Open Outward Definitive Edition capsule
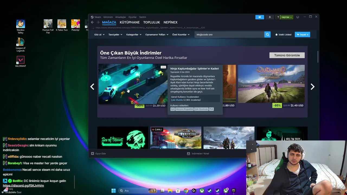The image size is (347, 195). click(271, 84)
